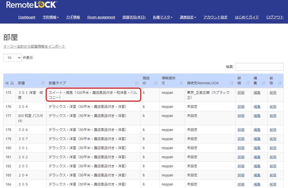
Task: Click room name cell 303 和室 バス付 (4)
Action: coord(31,118)
